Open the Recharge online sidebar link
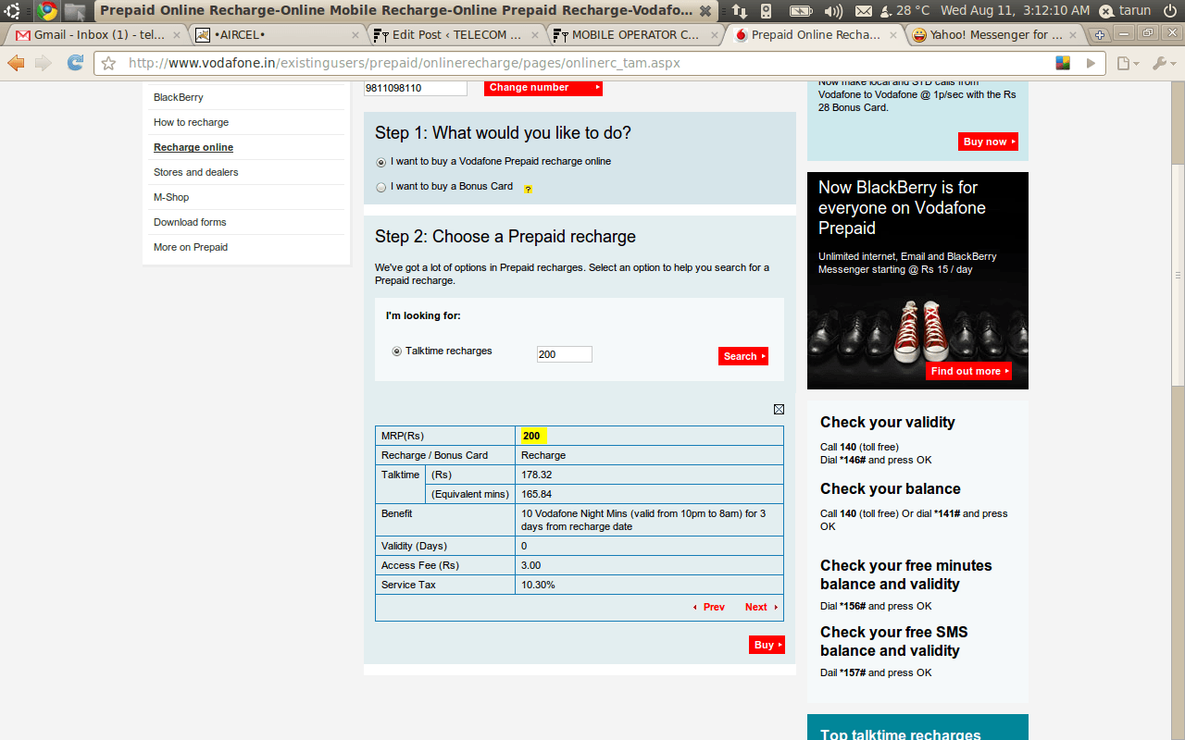 [193, 147]
